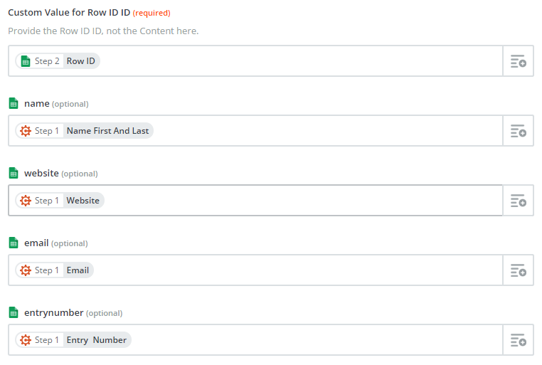Open the insert-field picker for the Row ID field
The width and height of the screenshot is (542, 365).
tap(518, 61)
